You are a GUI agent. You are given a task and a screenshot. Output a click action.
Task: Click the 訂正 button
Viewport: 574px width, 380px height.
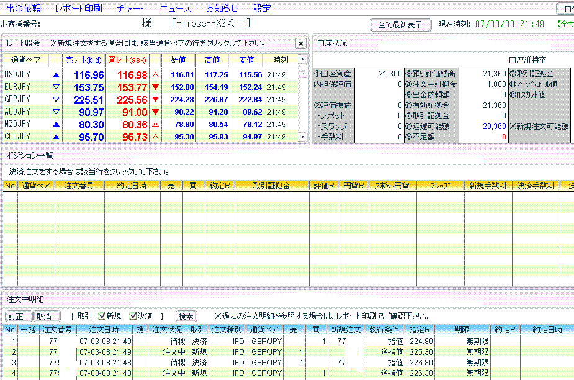[19, 316]
